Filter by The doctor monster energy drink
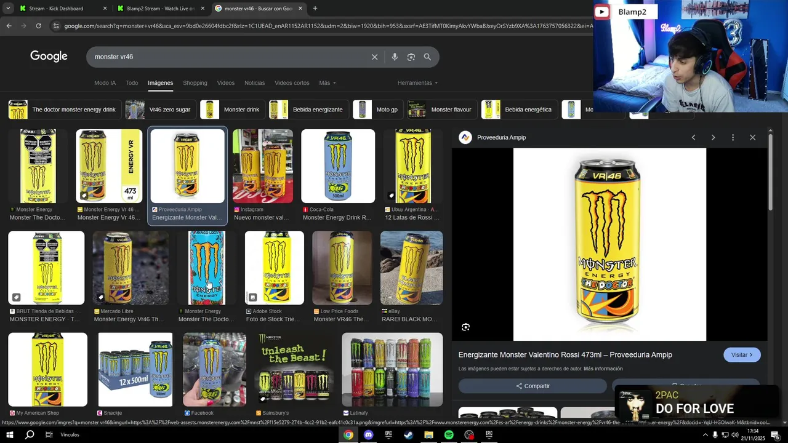 pyautogui.click(x=64, y=110)
